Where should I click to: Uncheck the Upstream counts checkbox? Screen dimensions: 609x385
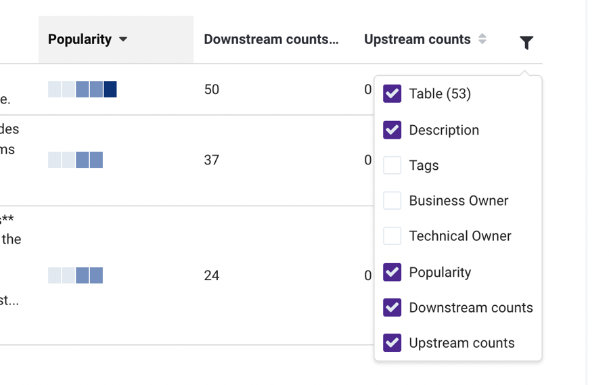(392, 342)
